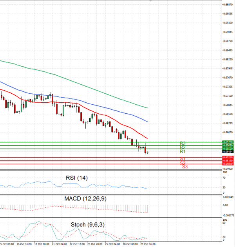
Task: Click the S2 support label
Action: (x=183, y=163)
